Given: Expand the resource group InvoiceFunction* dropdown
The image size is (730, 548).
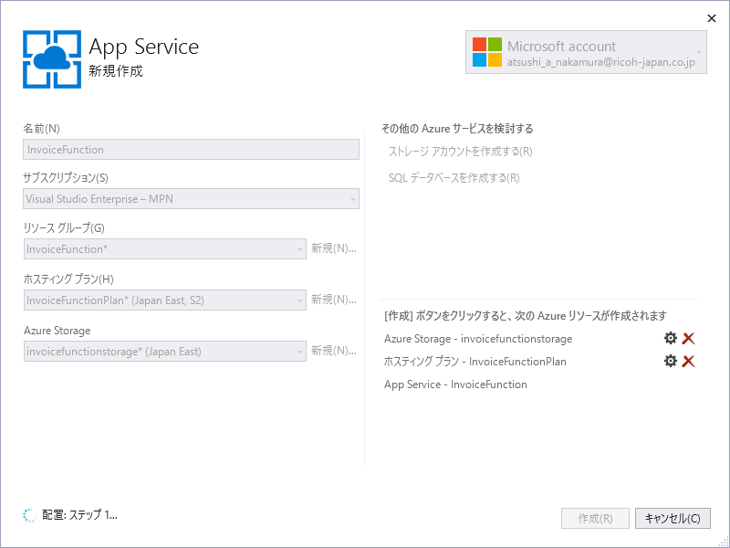Looking at the screenshot, I should pos(300,249).
